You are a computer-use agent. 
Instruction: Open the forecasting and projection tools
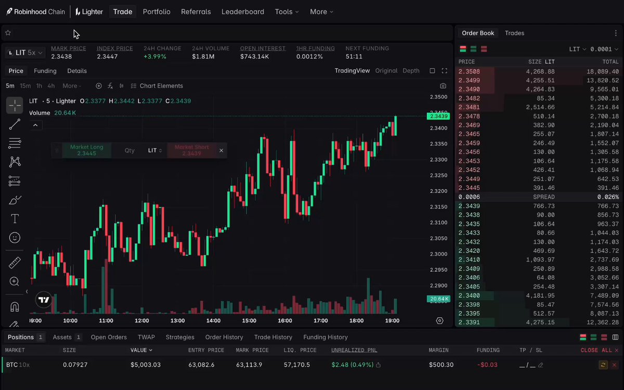pos(15,181)
